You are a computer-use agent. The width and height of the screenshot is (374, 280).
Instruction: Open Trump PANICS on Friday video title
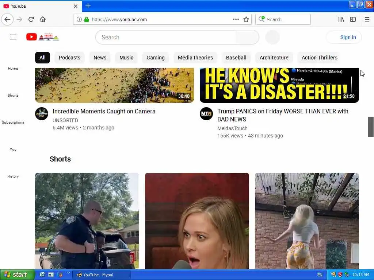coord(283,115)
